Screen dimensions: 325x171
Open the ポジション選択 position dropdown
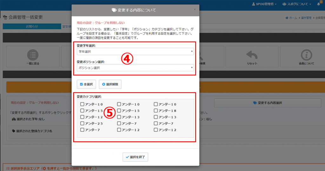point(136,68)
